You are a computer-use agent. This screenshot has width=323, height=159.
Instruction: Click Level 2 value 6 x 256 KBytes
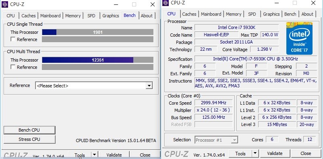(x=277, y=117)
